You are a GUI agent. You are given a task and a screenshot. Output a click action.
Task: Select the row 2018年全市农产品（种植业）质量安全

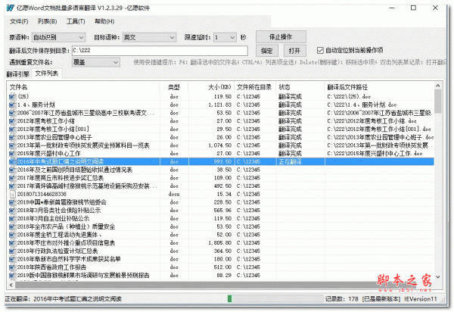(x=221, y=226)
